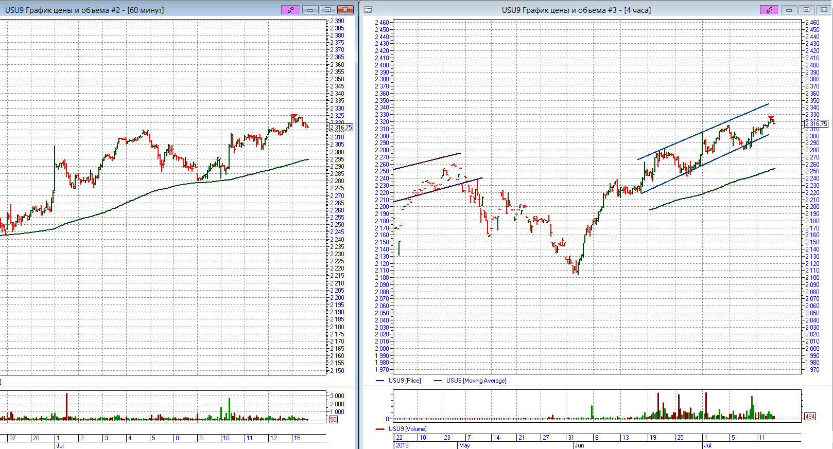This screenshot has width=833, height=449.
Task: Click the red triangle marker on 60-minute chart
Action: 294,116
